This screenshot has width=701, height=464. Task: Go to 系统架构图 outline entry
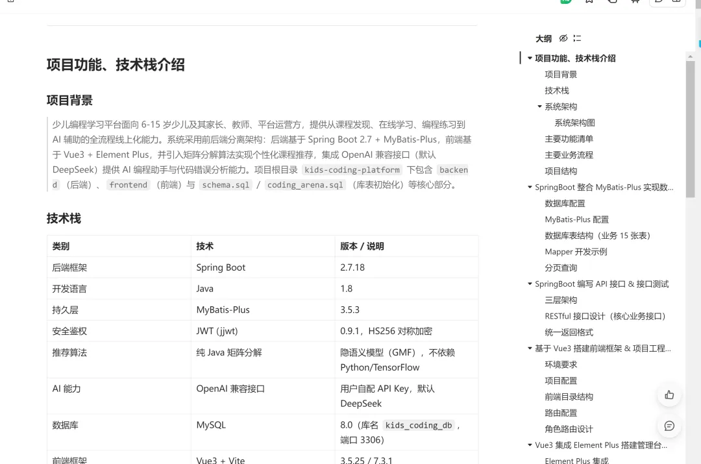(x=574, y=123)
